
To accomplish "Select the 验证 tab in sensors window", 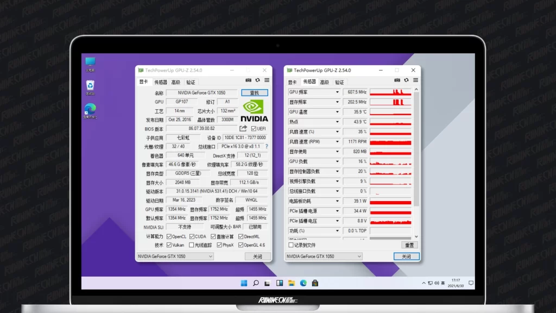I will pyautogui.click(x=339, y=82).
